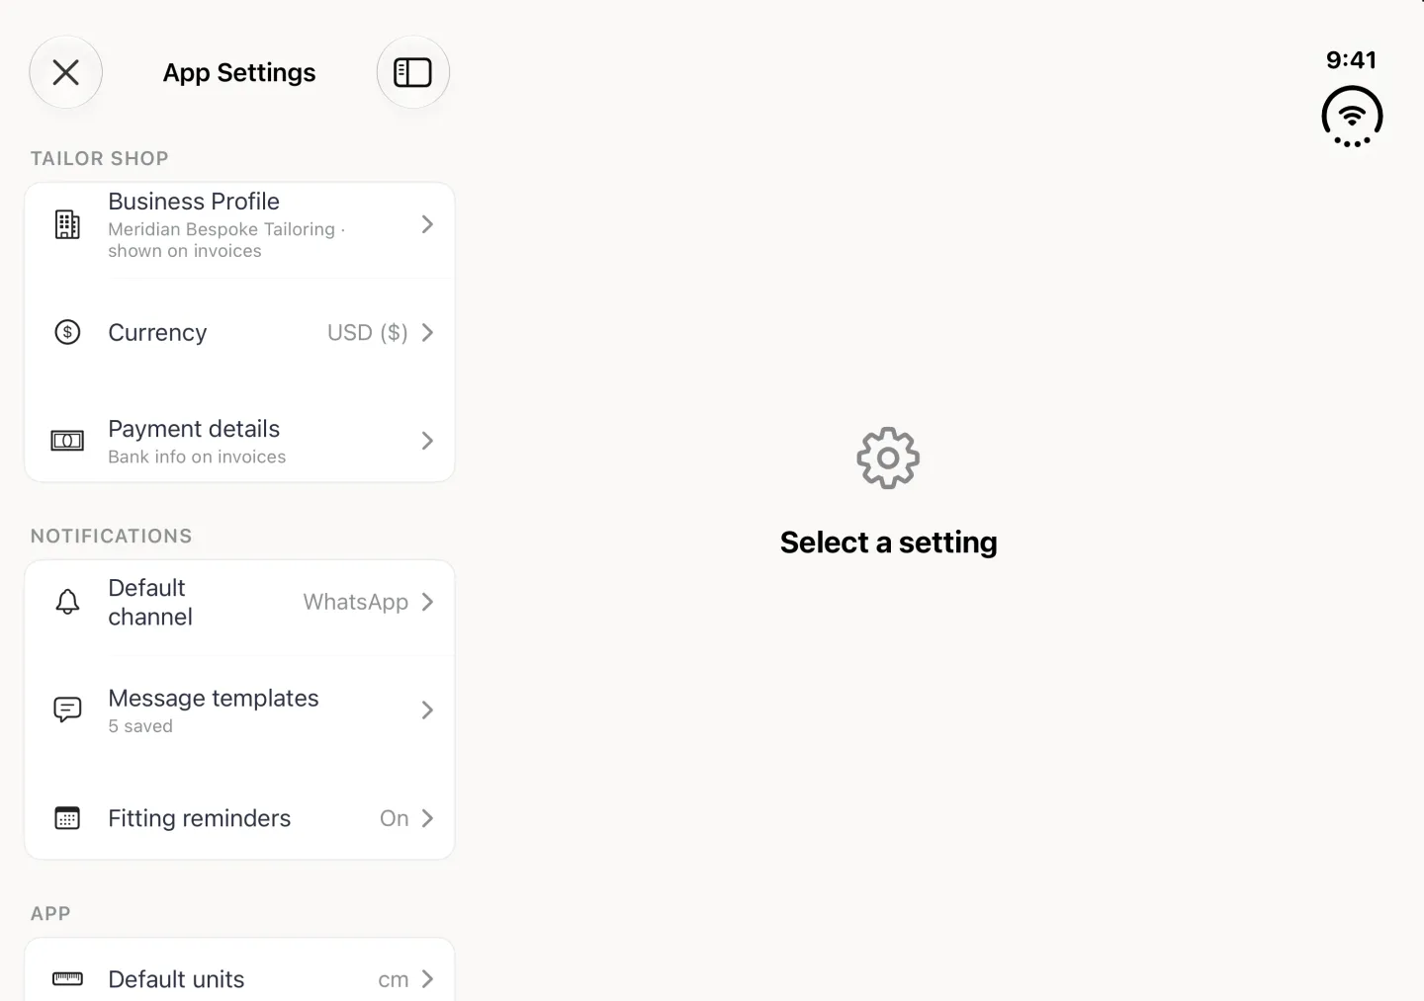The width and height of the screenshot is (1424, 1001).
Task: Click the 9:41 clock
Action: pyautogui.click(x=1352, y=60)
